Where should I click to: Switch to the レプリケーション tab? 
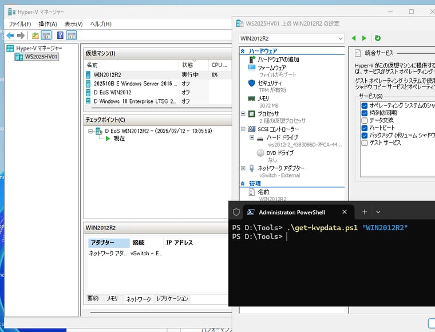coord(172,298)
